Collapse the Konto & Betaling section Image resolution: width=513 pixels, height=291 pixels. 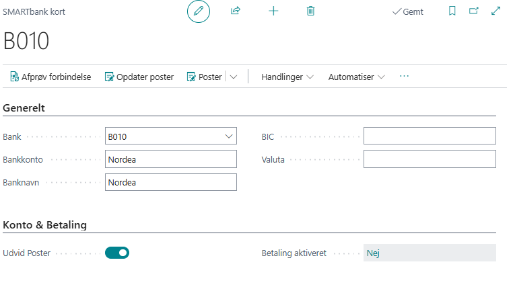(45, 225)
